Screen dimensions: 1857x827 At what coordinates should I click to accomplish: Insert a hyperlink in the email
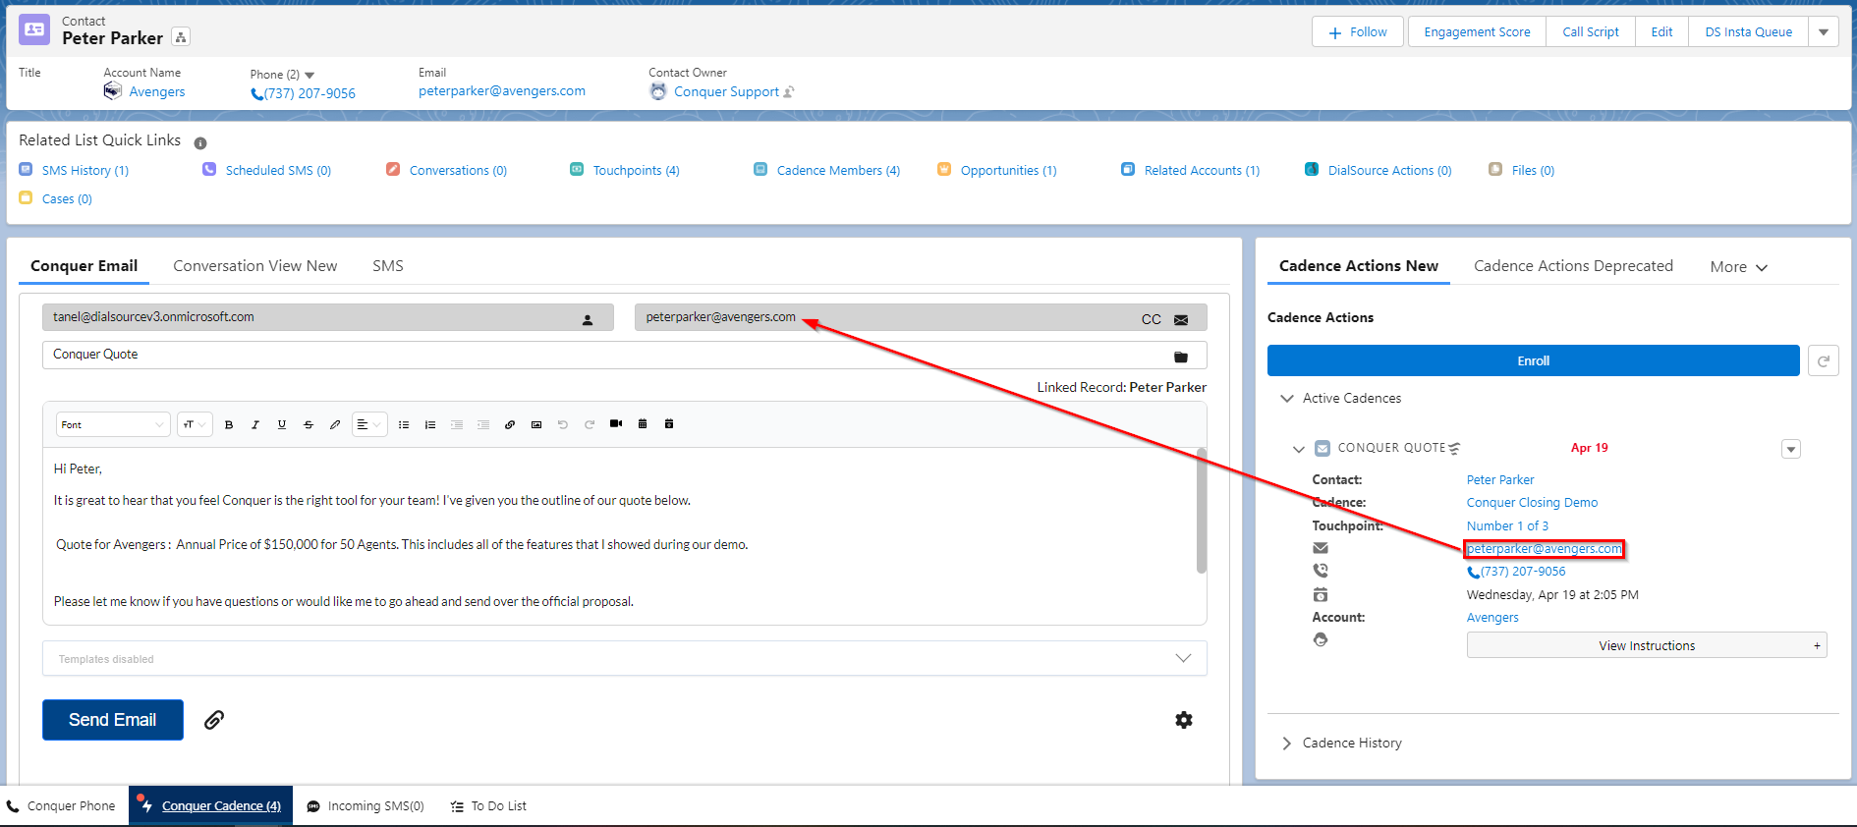510,424
